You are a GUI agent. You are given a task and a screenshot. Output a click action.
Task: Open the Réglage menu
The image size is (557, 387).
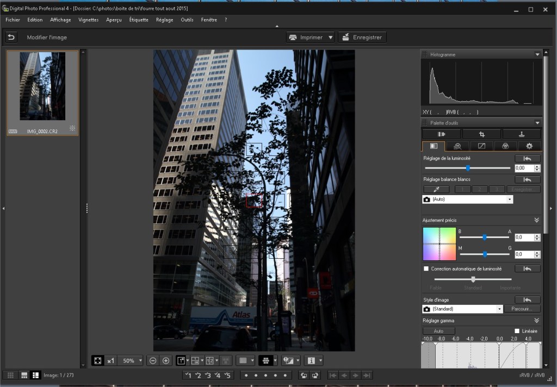tap(165, 20)
